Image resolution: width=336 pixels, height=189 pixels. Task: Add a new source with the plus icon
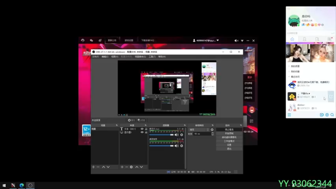[122, 167]
